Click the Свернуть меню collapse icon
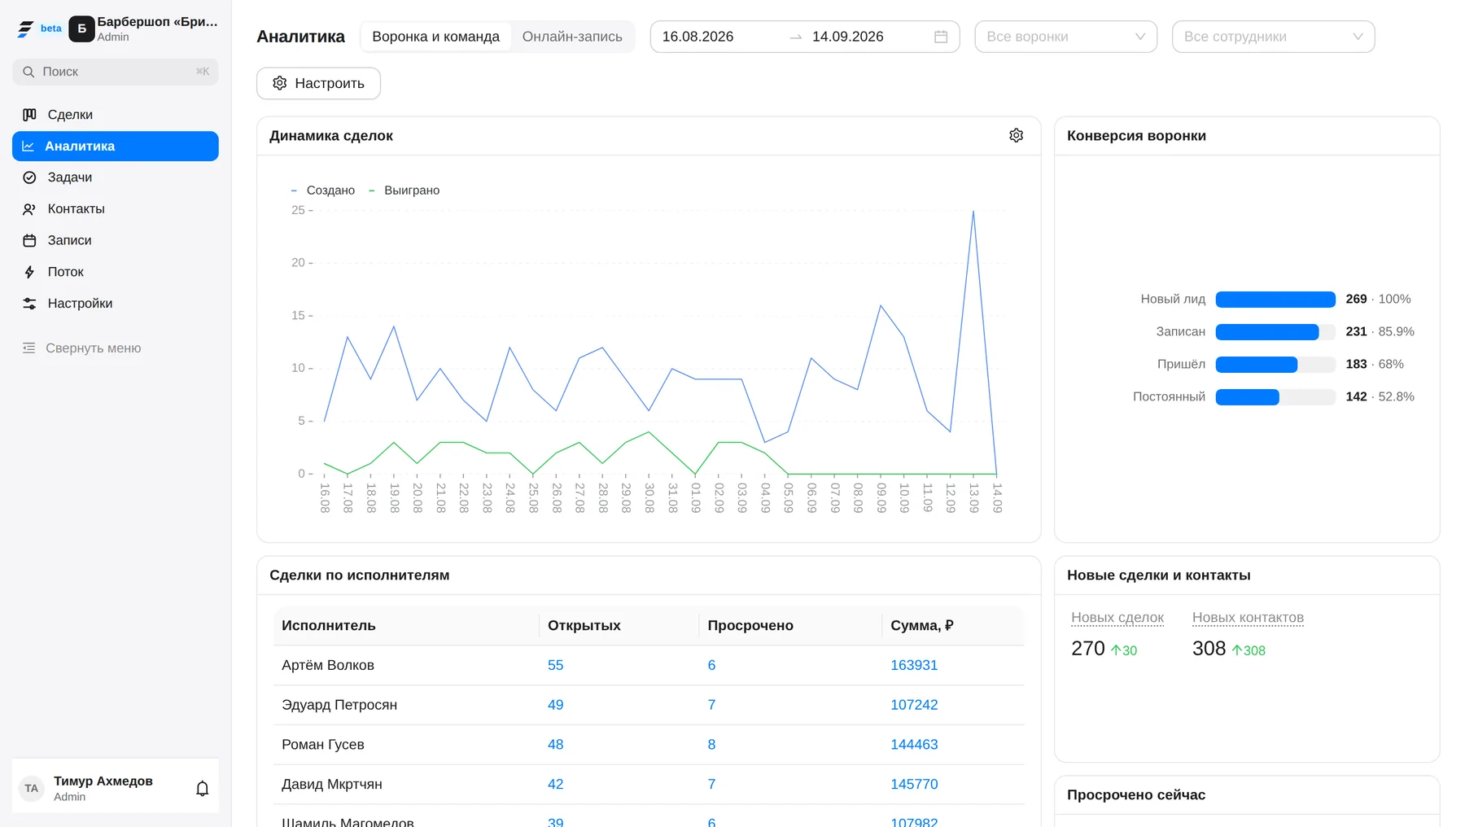The image size is (1465, 827). [29, 348]
